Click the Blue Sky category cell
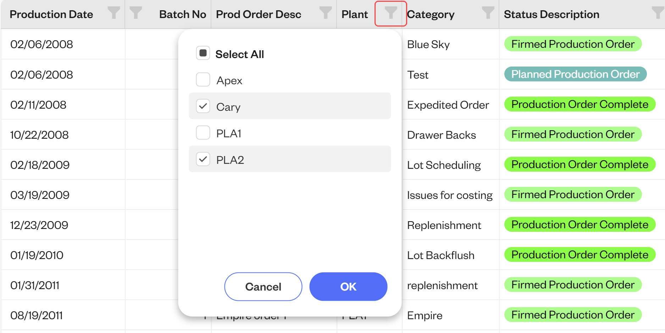 (x=428, y=44)
